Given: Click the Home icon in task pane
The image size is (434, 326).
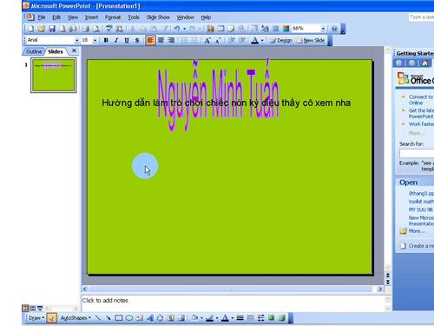Looking at the screenshot, I should [x=425, y=63].
